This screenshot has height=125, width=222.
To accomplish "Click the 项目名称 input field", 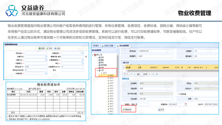I will pos(36,53).
